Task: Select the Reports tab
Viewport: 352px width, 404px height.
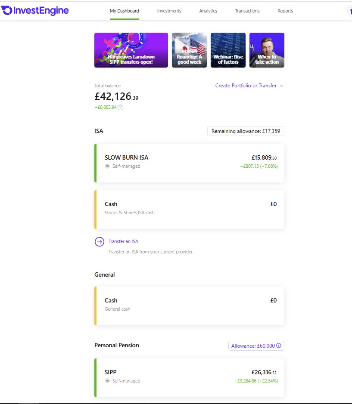Action: 285,11
